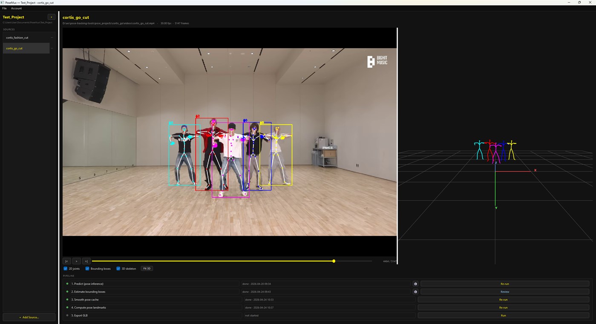Click the '3. Smooth pose cache' step label
The image size is (596, 324).
85,300
